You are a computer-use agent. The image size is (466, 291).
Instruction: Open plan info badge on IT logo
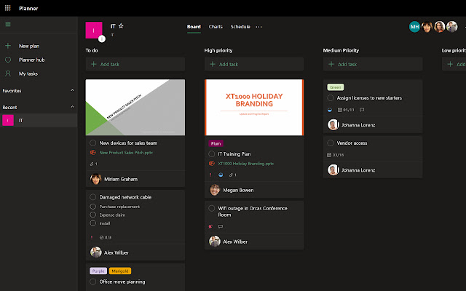click(102, 39)
